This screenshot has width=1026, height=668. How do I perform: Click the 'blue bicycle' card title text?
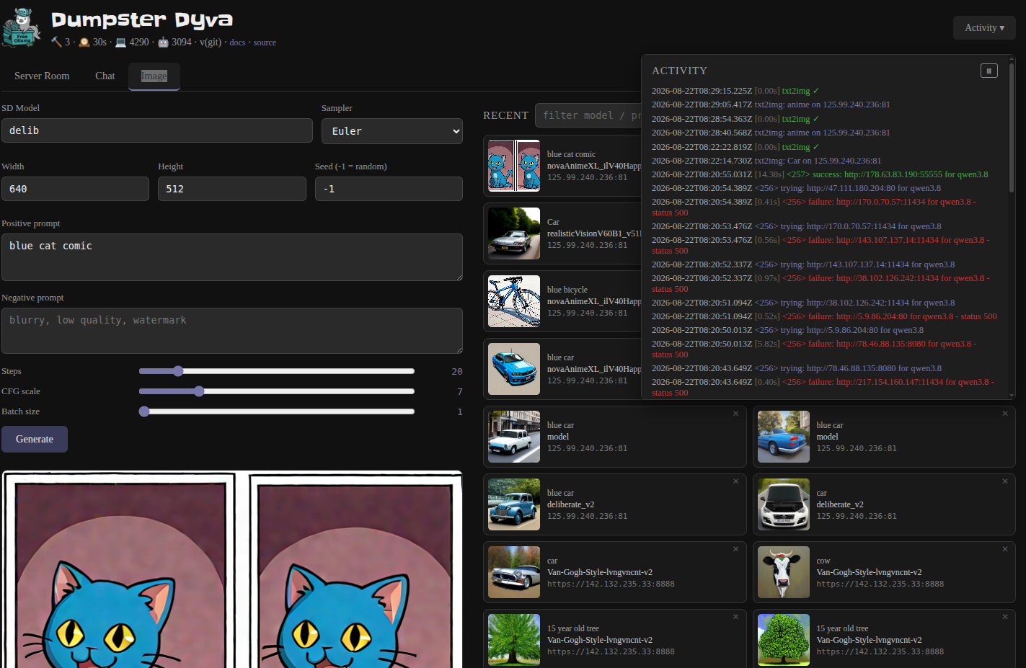[x=567, y=290]
